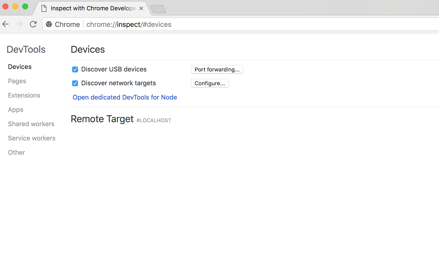Image resolution: width=439 pixels, height=272 pixels.
Task: Click the Chrome logo in address bar
Action: (49, 24)
